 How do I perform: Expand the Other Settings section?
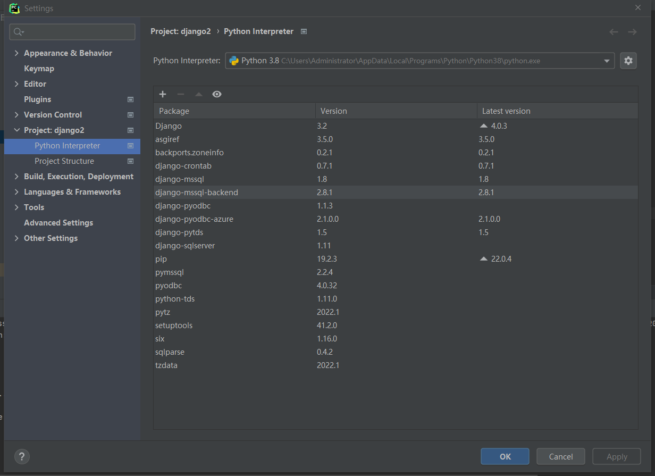coord(16,238)
